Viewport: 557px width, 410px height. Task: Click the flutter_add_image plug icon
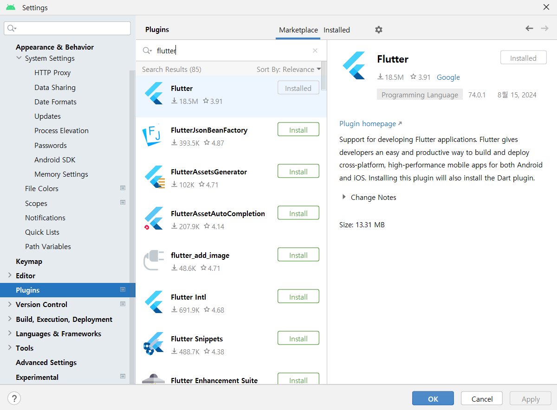[x=154, y=260]
